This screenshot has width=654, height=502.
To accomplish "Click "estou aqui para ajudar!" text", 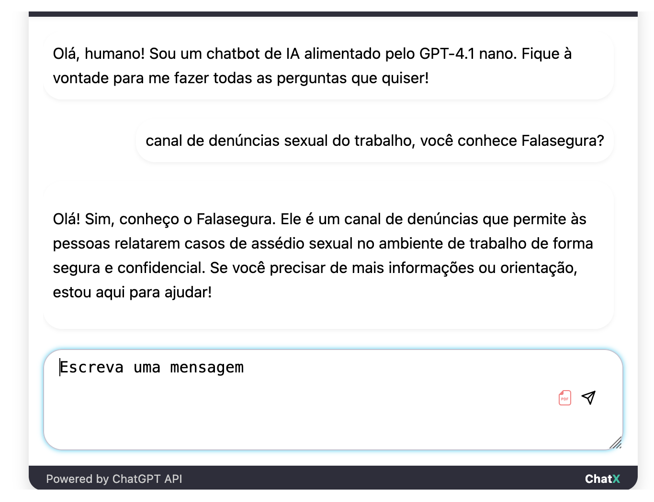I will point(132,292).
